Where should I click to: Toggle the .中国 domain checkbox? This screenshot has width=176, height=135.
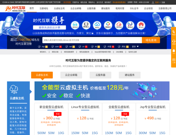[105, 46]
